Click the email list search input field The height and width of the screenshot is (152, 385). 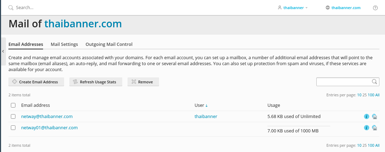pos(344,82)
